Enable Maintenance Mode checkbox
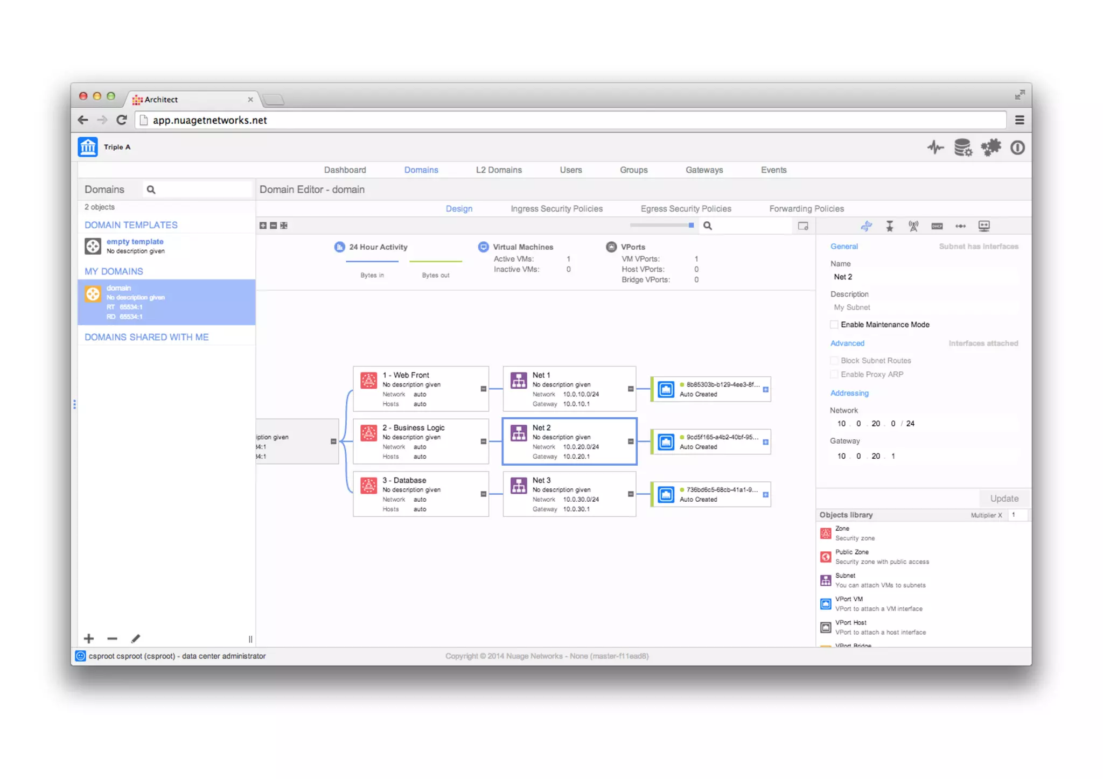Image resolution: width=1103 pixels, height=779 pixels. [834, 325]
